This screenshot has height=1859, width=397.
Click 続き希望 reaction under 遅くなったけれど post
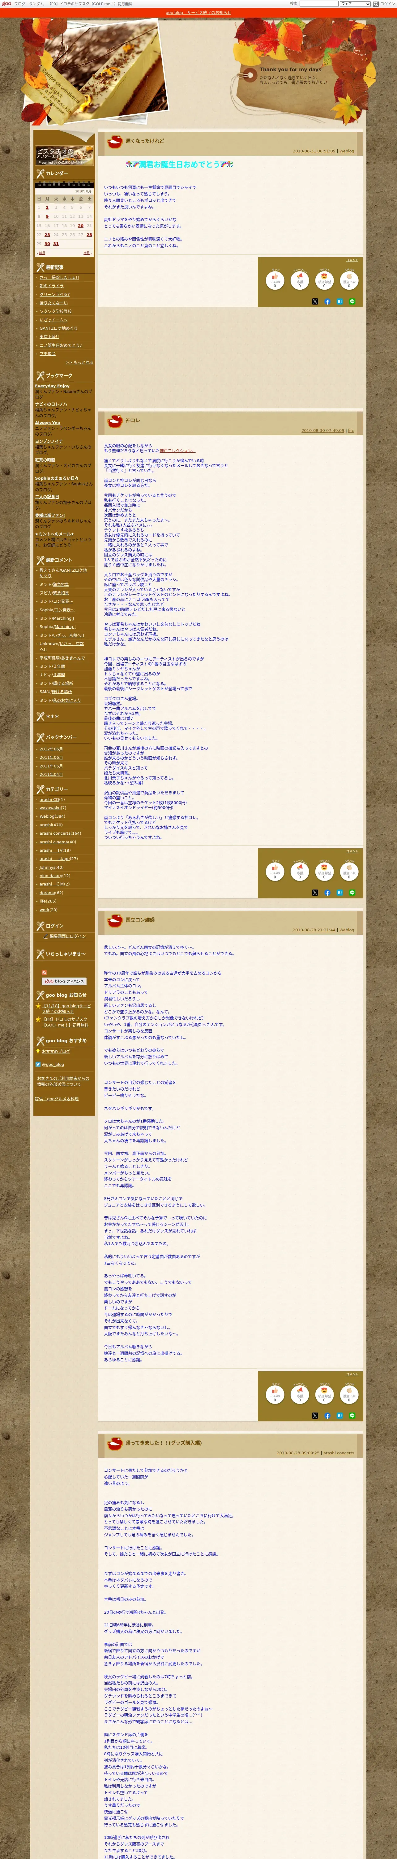point(324,280)
